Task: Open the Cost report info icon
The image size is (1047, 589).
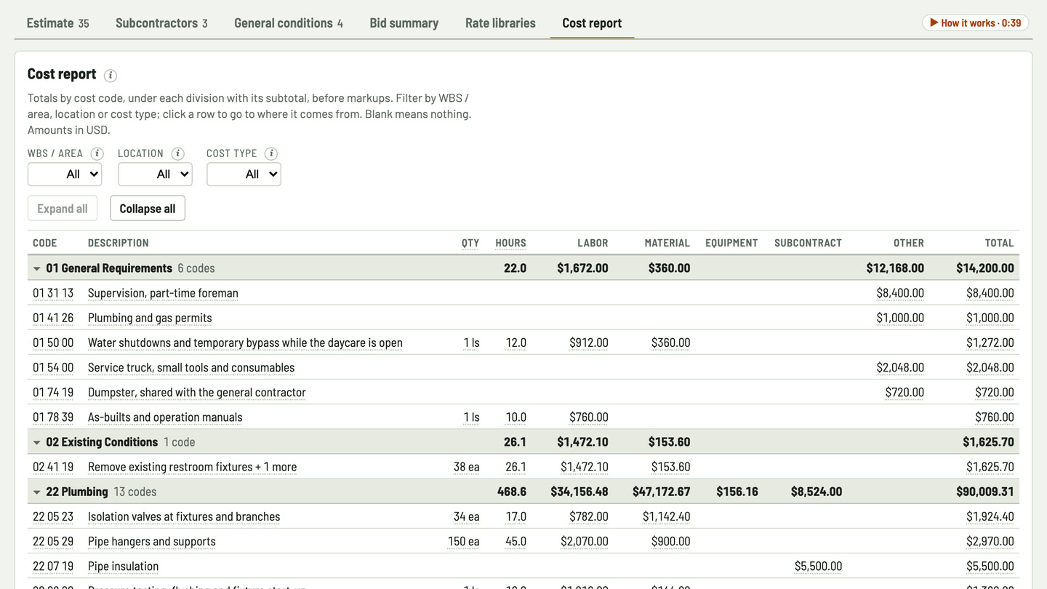Action: (x=111, y=76)
